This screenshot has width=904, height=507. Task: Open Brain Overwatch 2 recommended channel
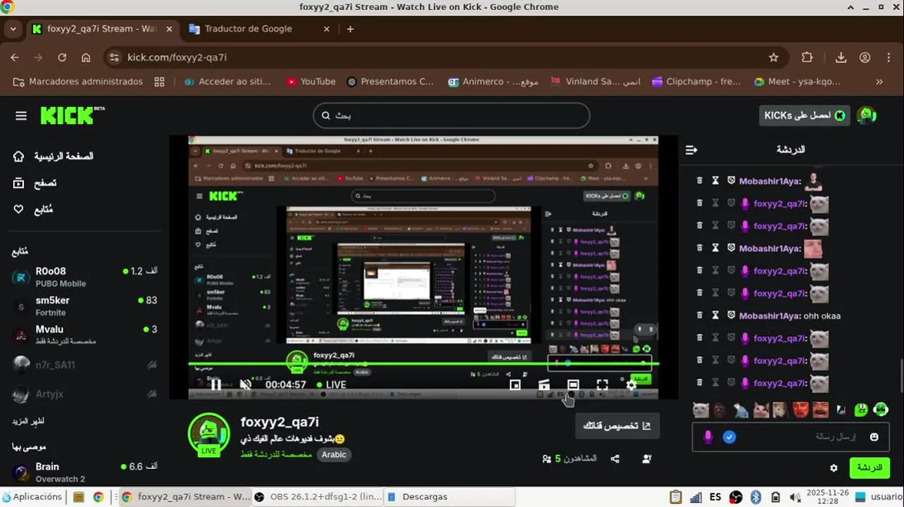click(x=85, y=472)
